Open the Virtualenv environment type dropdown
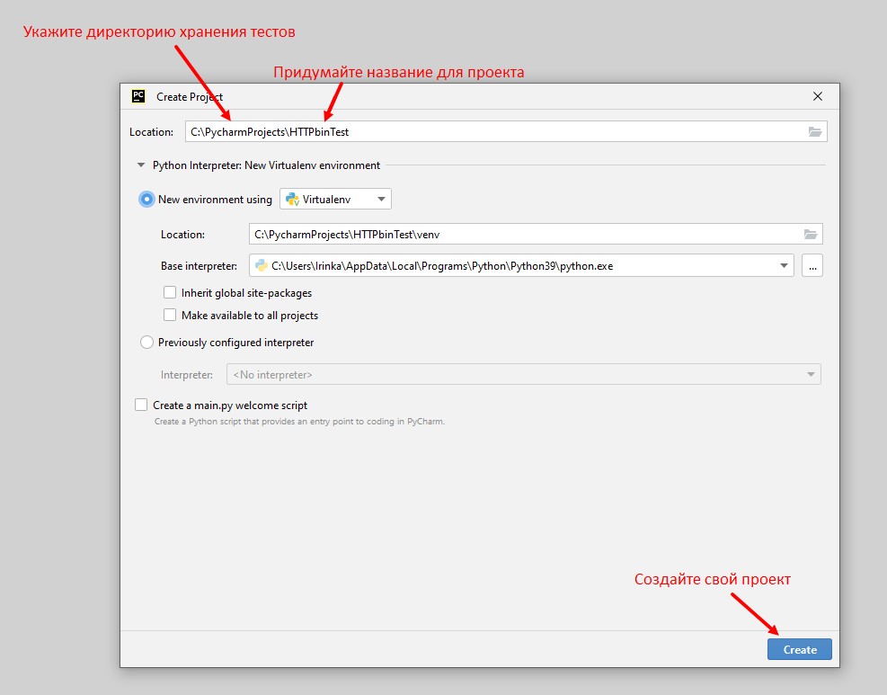This screenshot has width=887, height=695. coord(380,200)
